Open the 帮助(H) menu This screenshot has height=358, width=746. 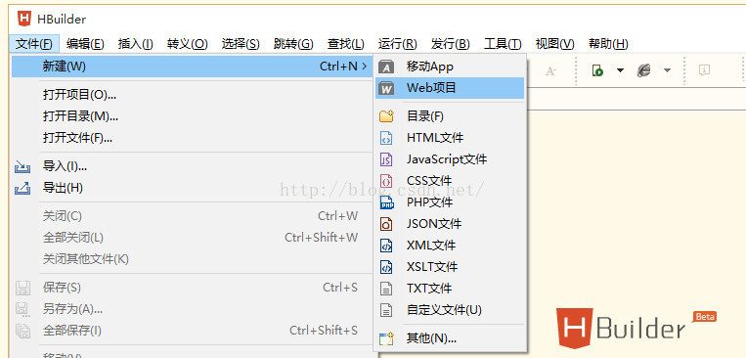(x=608, y=44)
